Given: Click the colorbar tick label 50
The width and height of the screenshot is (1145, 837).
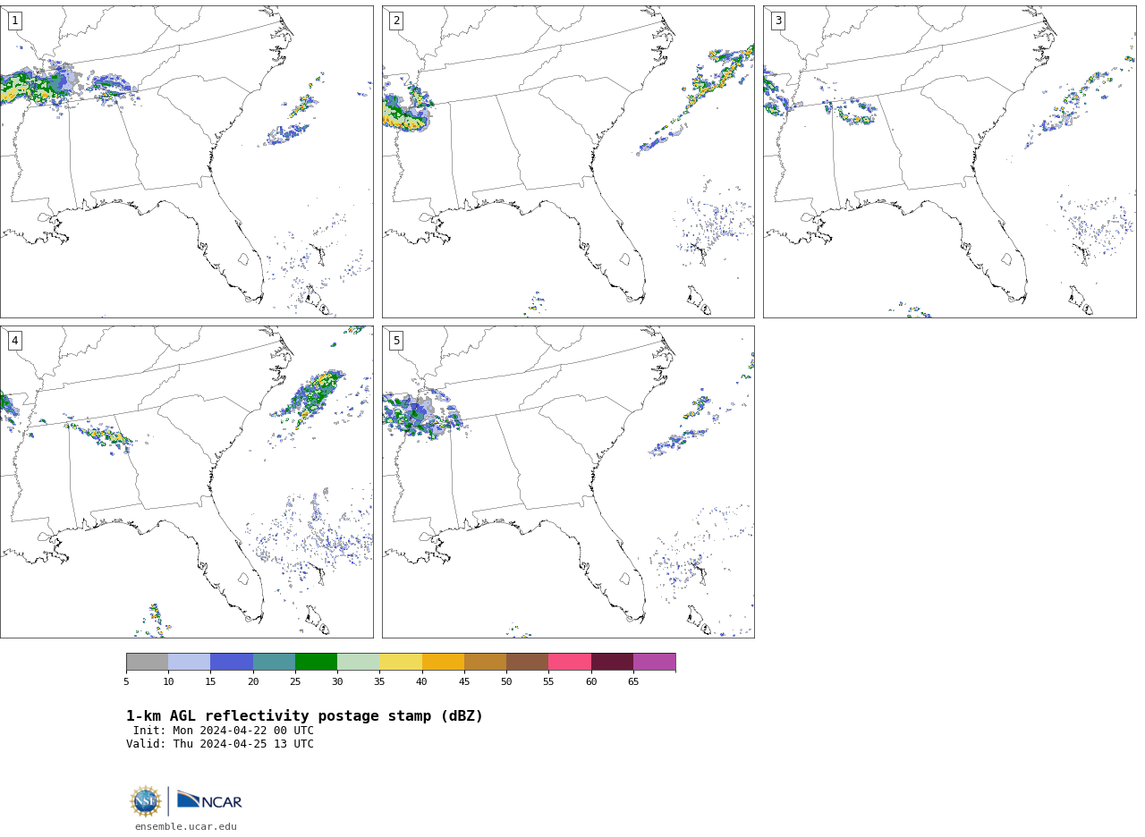Looking at the screenshot, I should [506, 681].
